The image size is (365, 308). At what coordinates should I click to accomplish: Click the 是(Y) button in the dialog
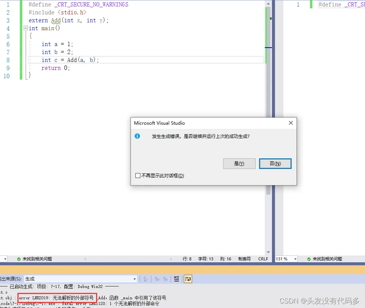click(239, 164)
